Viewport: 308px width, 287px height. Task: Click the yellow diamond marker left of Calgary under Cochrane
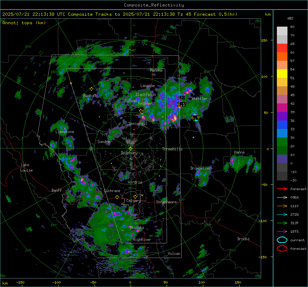click(x=117, y=197)
